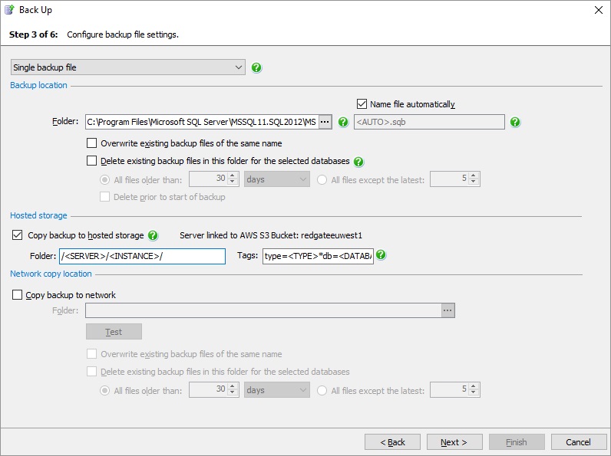Open the Single backup file dropdown
The image size is (611, 456).
click(x=128, y=67)
